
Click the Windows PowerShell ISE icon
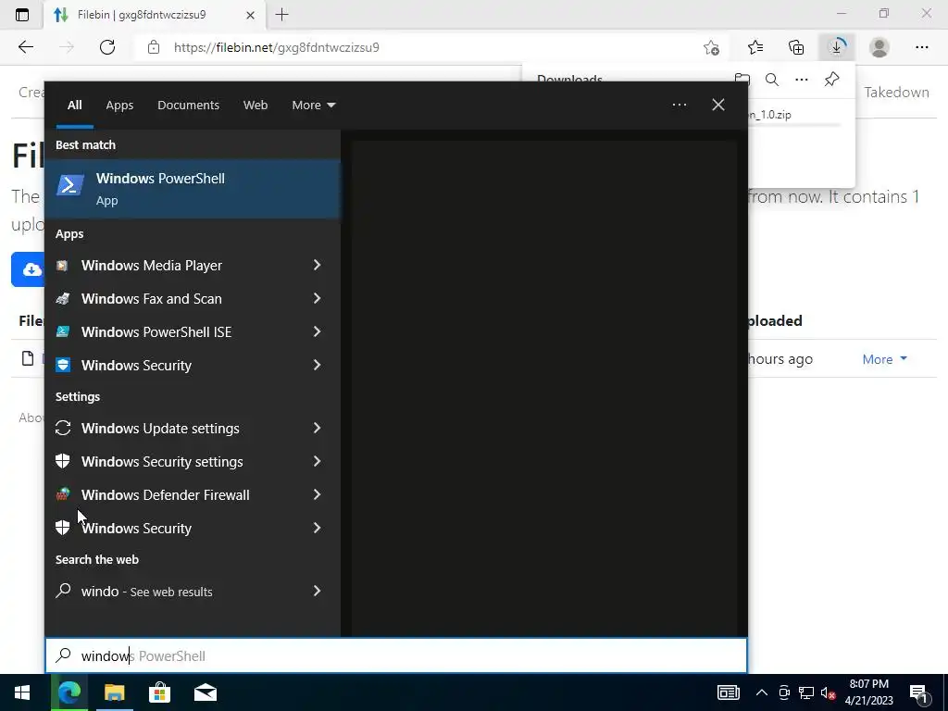pos(62,332)
